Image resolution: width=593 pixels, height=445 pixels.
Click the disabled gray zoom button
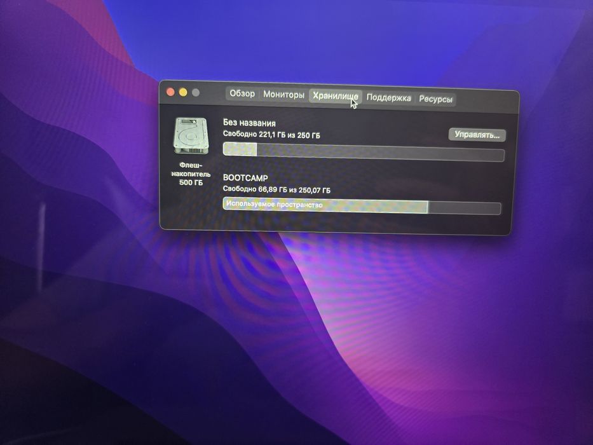(196, 93)
